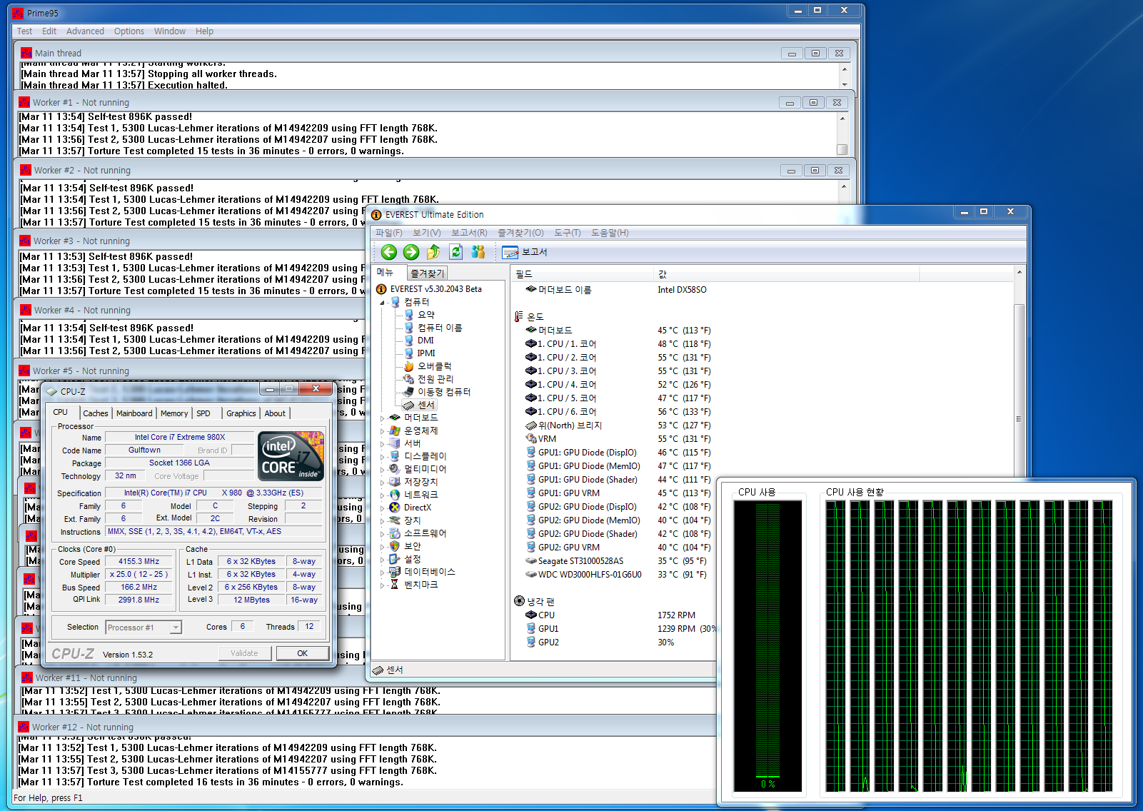Expand the 머더보드 tree node
Viewport: 1143px width, 811px height.
tap(383, 418)
